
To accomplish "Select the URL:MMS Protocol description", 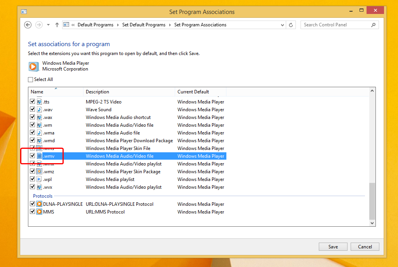I will coord(105,212).
